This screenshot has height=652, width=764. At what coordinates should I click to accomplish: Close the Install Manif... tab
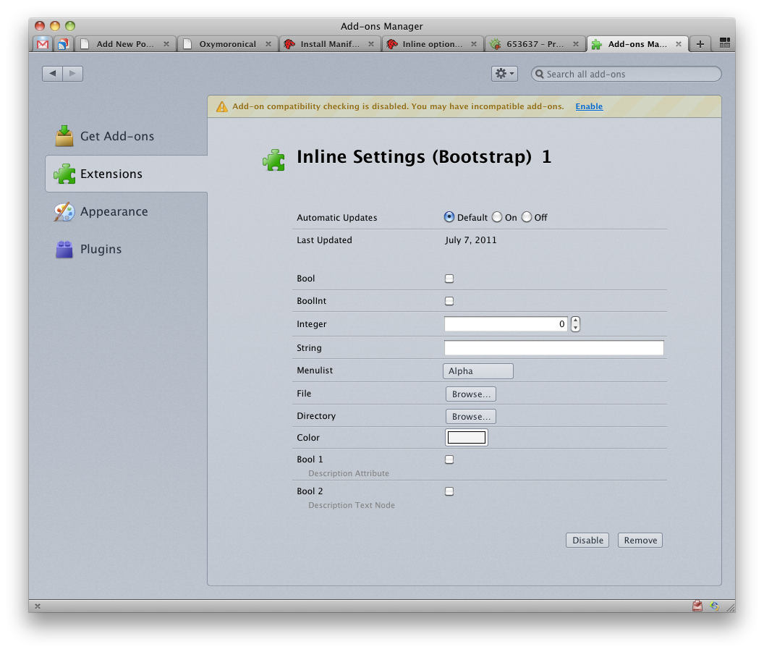pos(371,44)
